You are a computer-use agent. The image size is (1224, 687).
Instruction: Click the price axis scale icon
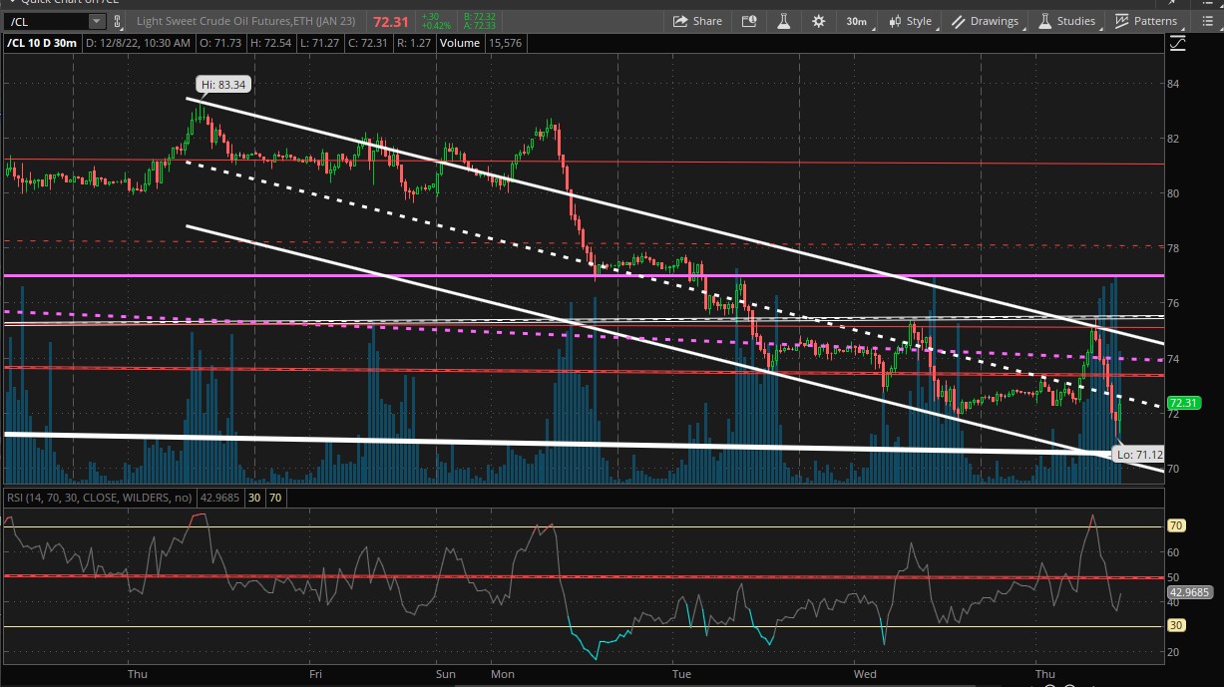1178,43
